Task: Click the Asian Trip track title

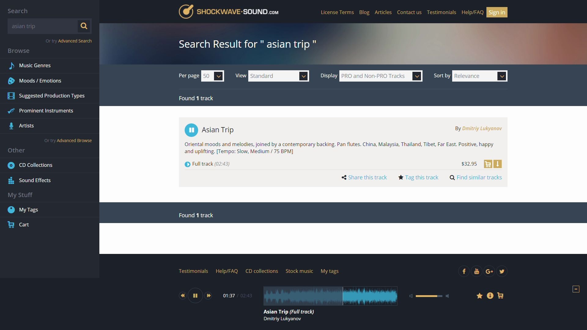Action: pyautogui.click(x=218, y=130)
